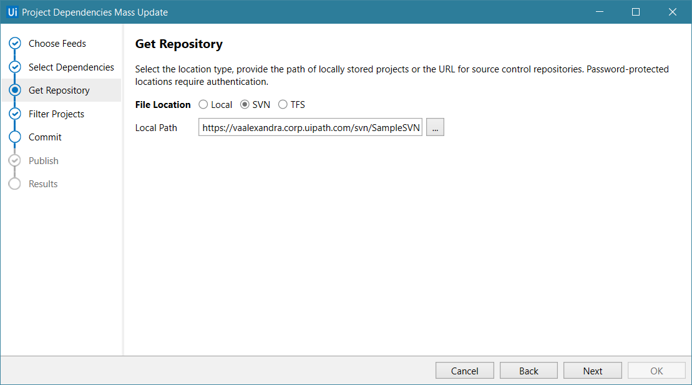
Task: Click the Get Repository heading
Action: pyautogui.click(x=178, y=44)
